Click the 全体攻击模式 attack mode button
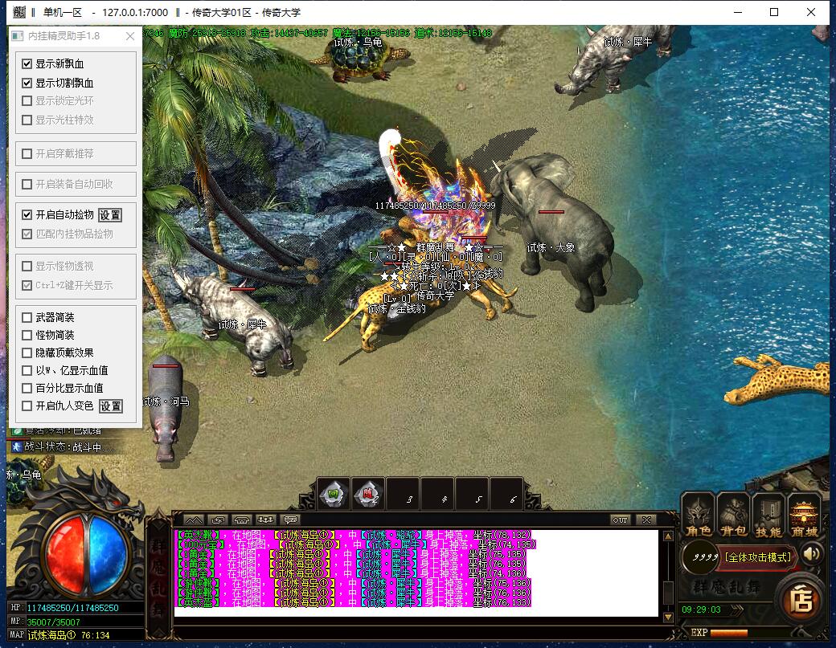This screenshot has height=648, width=836. 757,557
